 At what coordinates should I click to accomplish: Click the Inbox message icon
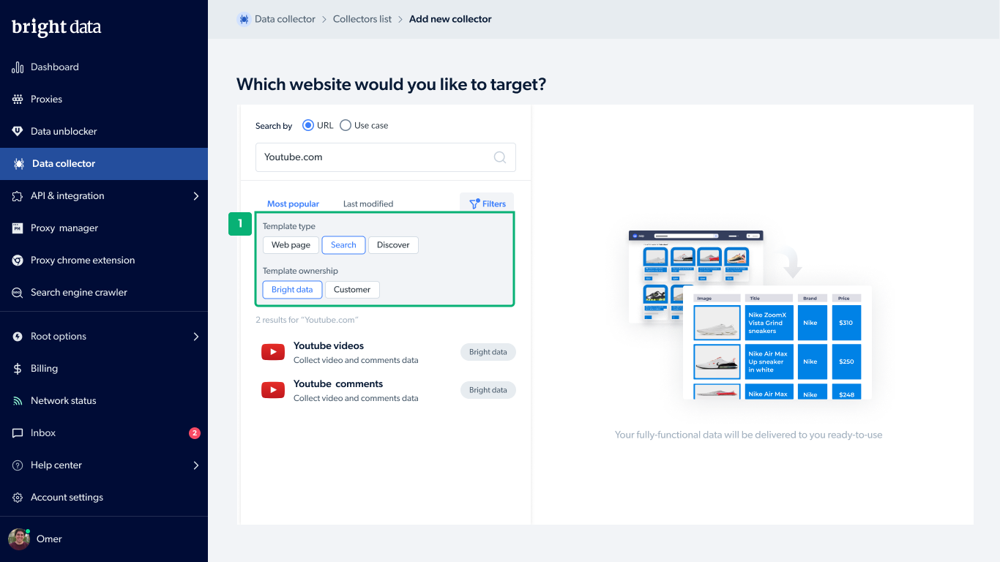[x=18, y=433]
